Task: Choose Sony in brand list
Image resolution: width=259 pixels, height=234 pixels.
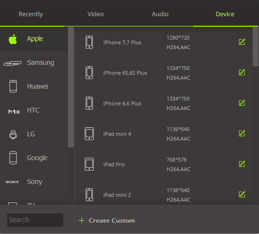Action: (35, 182)
